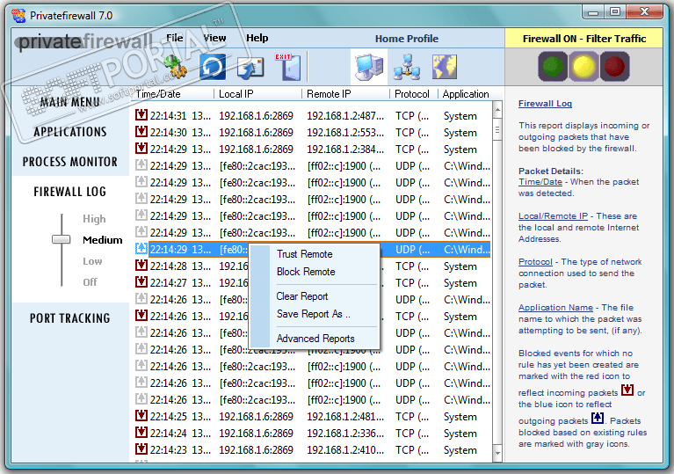
Task: Click the yellow traffic light filter mode
Action: point(583,67)
